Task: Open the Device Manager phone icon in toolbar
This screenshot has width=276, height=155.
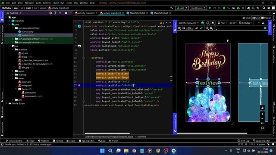Action: click(x=253, y=8)
